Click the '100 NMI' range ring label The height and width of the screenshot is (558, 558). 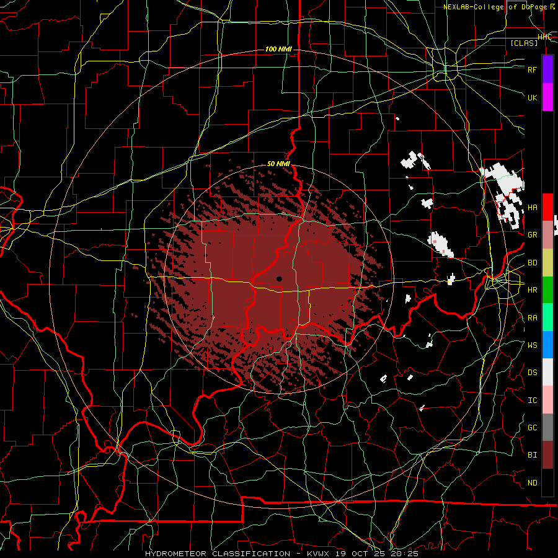(278, 49)
